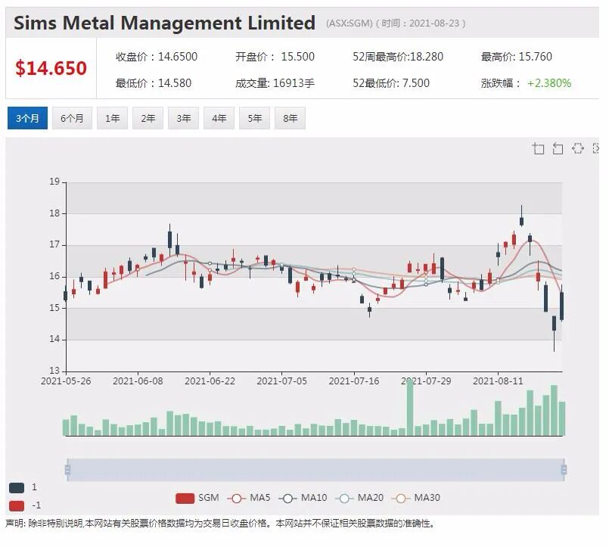Click the +2.380% change percentage
Screen dimensions: 609x547
point(549,83)
